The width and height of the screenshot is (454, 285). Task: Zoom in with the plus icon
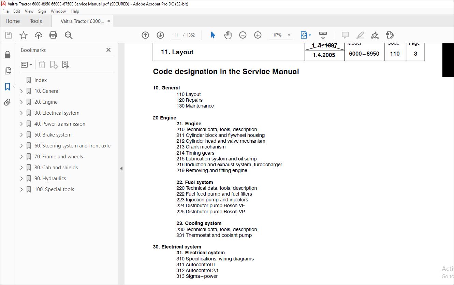[x=258, y=35]
